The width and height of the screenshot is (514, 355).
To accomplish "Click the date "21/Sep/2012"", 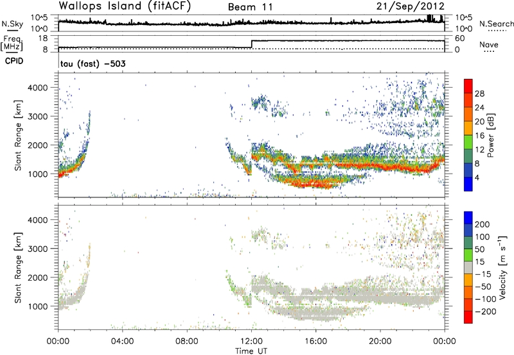I will tap(411, 6).
